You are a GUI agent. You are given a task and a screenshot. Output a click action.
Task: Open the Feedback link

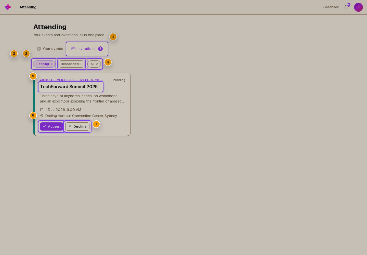[331, 7]
